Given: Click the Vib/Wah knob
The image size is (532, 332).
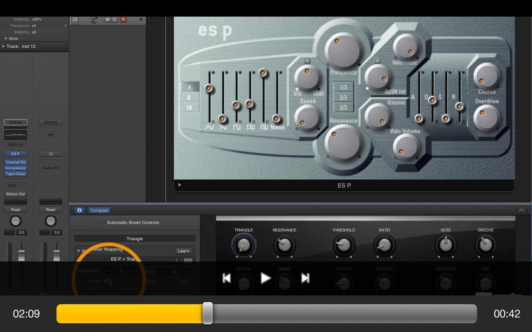Looking at the screenshot, I should (308, 78).
